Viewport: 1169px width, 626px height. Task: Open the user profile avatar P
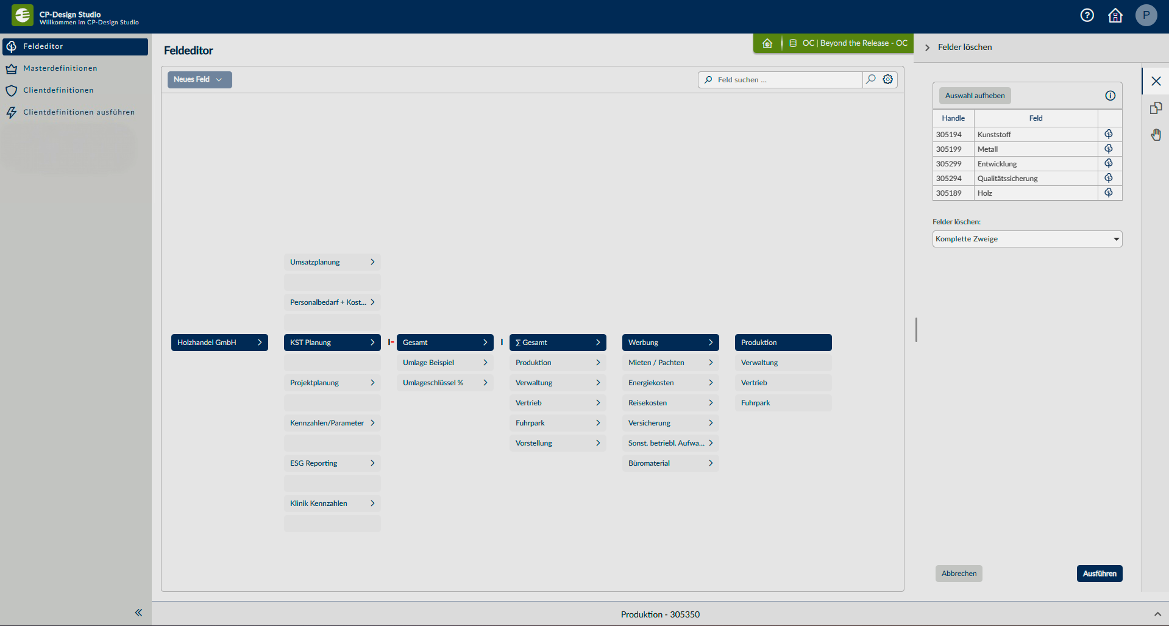pos(1146,15)
